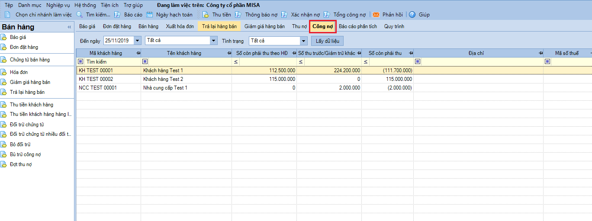Screen dimensions: 592x221
Task: Toggle filter box in Mã khách hàng column
Action: click(x=80, y=61)
